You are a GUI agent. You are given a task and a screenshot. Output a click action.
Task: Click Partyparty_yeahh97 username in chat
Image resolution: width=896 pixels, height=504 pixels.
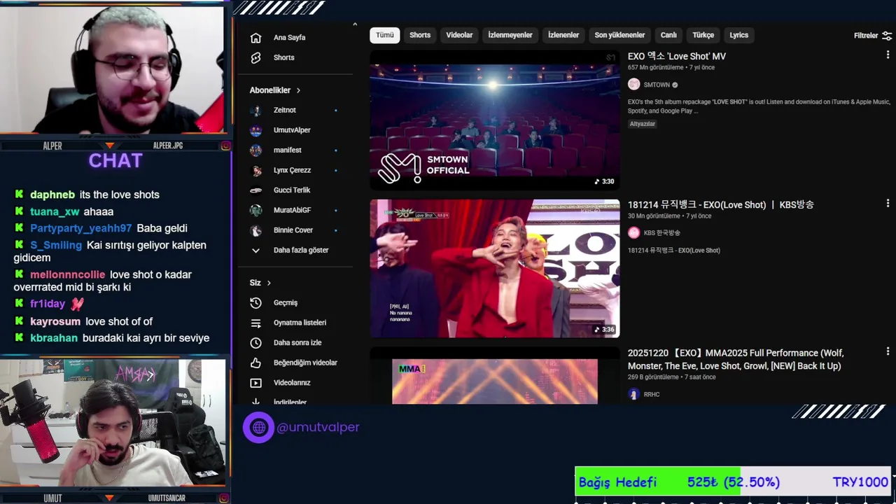(81, 228)
